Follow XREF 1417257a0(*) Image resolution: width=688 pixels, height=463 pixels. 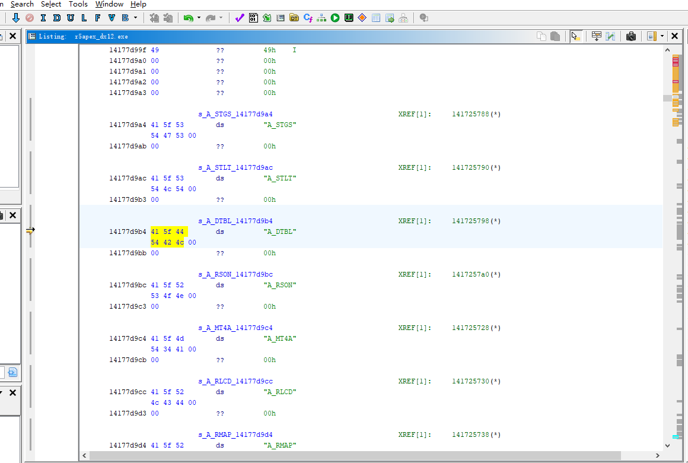click(476, 275)
